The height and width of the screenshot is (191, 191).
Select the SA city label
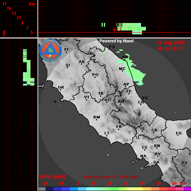[156, 162]
